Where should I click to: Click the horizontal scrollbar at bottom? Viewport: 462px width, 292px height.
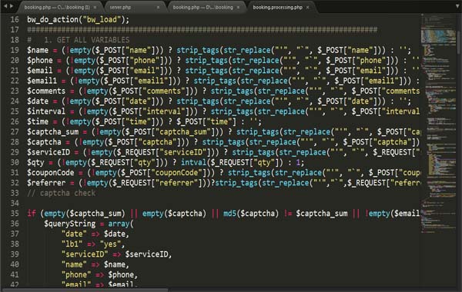pos(85,290)
